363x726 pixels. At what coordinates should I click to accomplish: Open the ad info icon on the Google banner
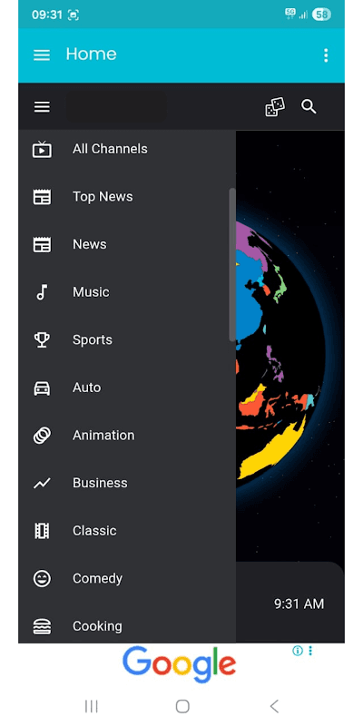coord(298,651)
